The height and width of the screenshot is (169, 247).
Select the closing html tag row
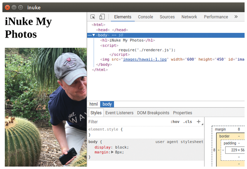[100, 70]
